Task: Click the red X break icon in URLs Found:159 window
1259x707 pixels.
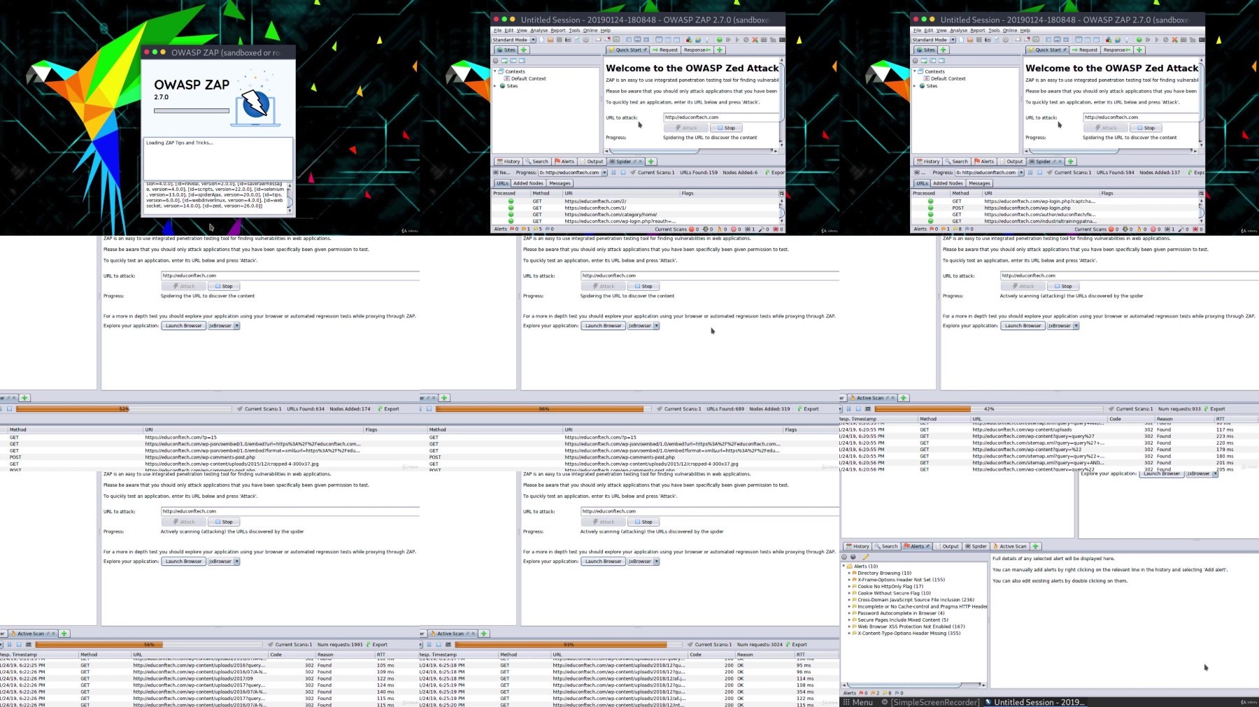Action: 755,40
